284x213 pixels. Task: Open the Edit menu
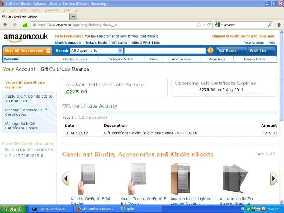click(x=13, y=10)
